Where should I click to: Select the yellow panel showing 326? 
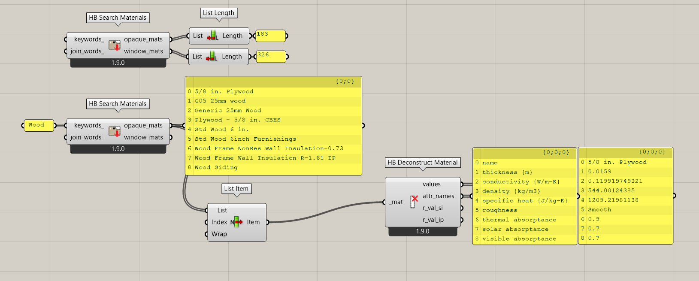click(x=271, y=56)
